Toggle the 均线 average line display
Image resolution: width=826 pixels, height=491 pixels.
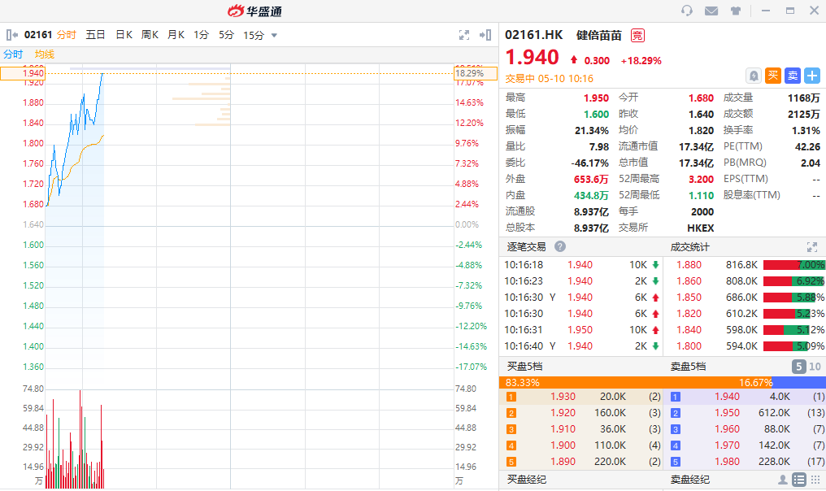click(x=44, y=54)
